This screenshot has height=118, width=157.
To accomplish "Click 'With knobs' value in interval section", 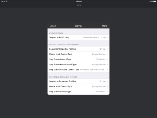I will click(x=100, y=59).
